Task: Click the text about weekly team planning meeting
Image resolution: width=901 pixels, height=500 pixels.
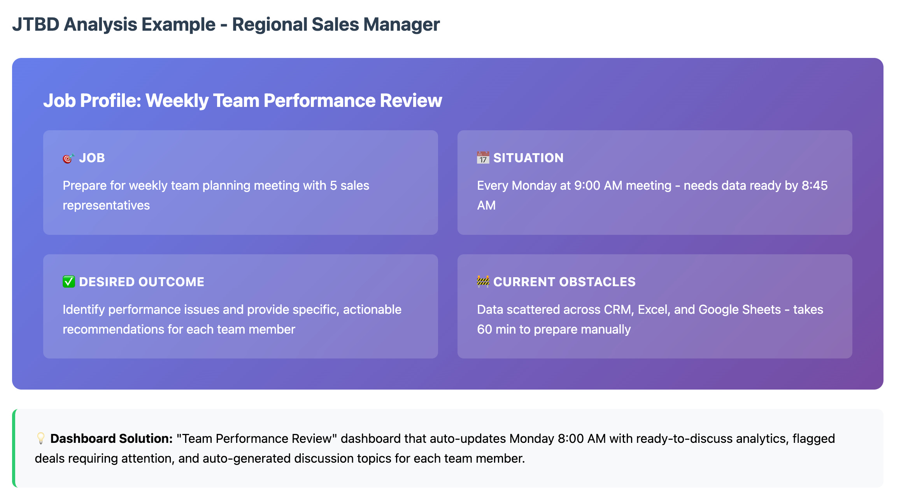Action: (x=216, y=186)
